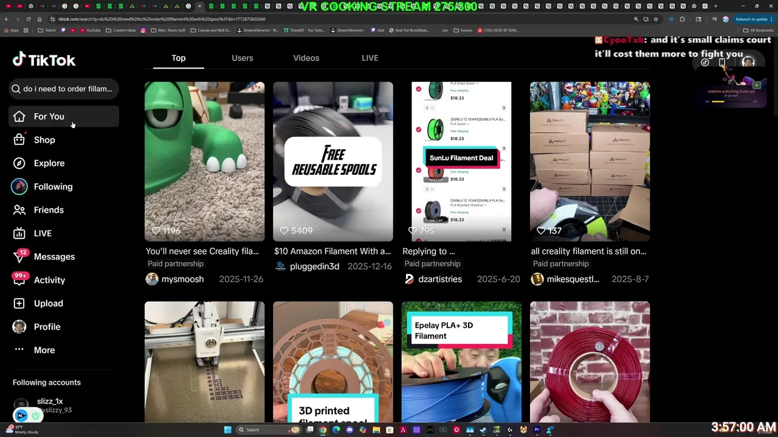The image size is (778, 437).
Task: Open the houses bookmark folder
Action: point(463,30)
